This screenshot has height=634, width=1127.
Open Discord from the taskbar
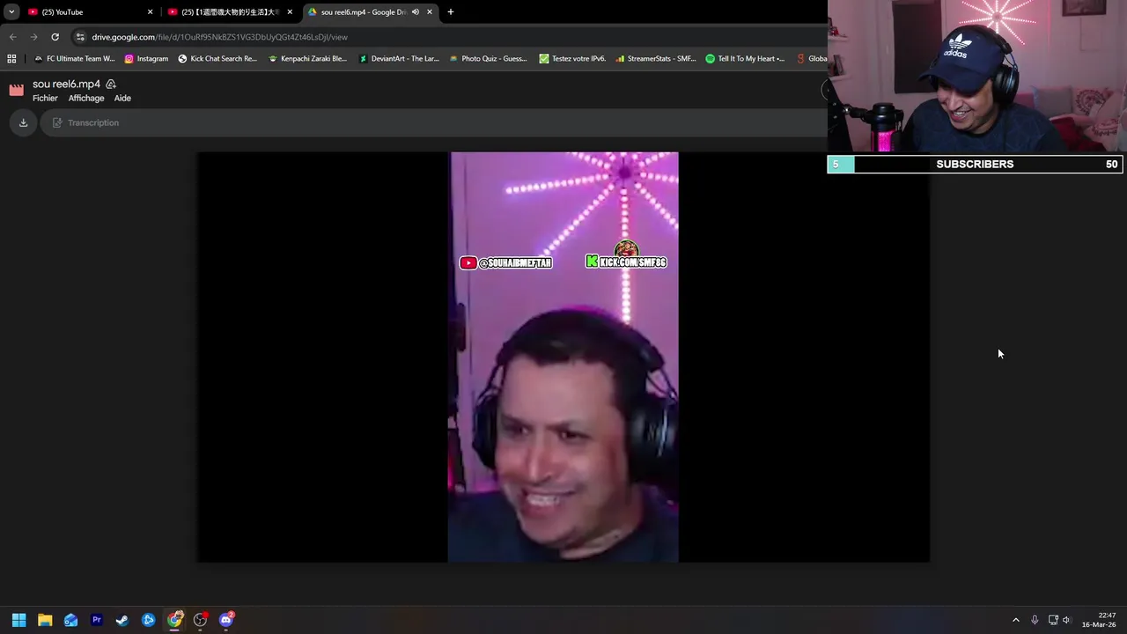coord(226,620)
